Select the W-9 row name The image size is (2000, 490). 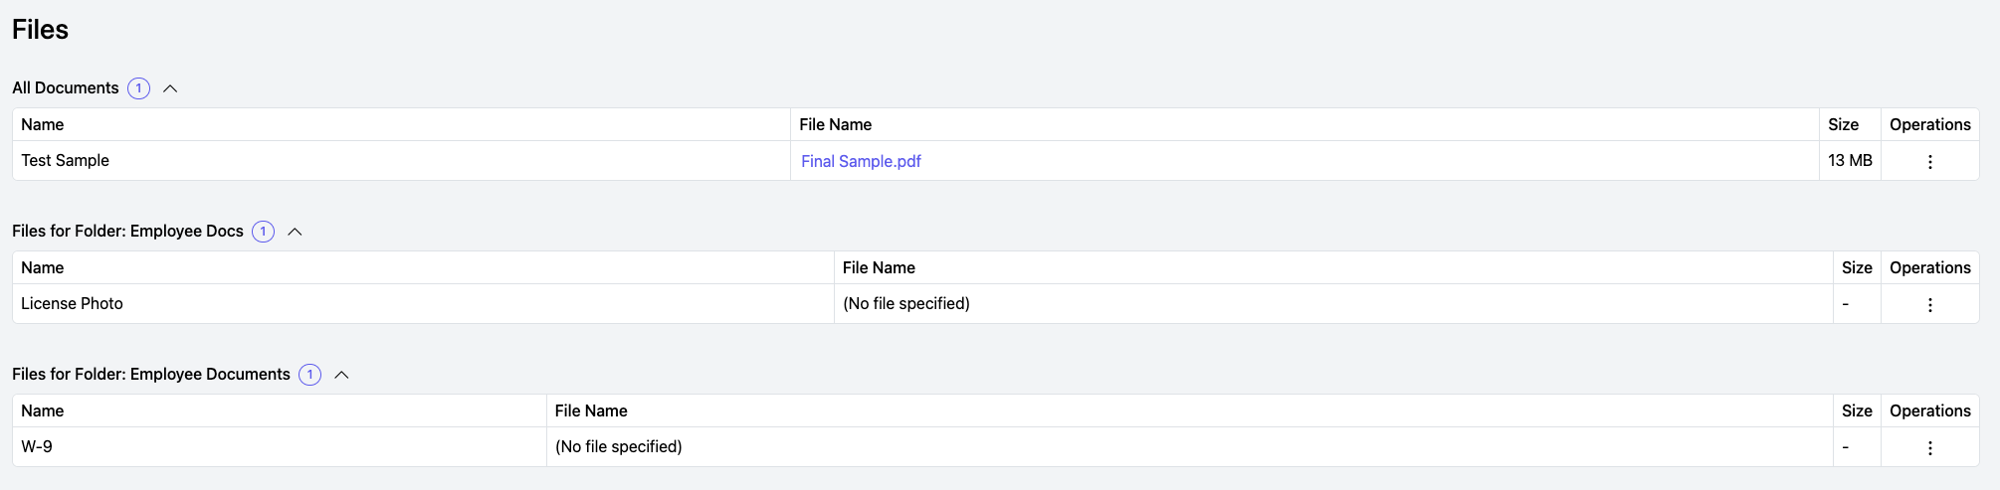(x=37, y=447)
